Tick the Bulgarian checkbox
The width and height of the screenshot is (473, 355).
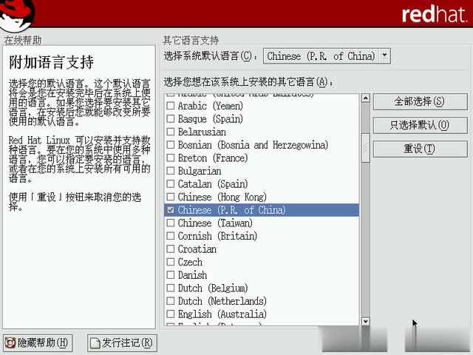(x=171, y=171)
